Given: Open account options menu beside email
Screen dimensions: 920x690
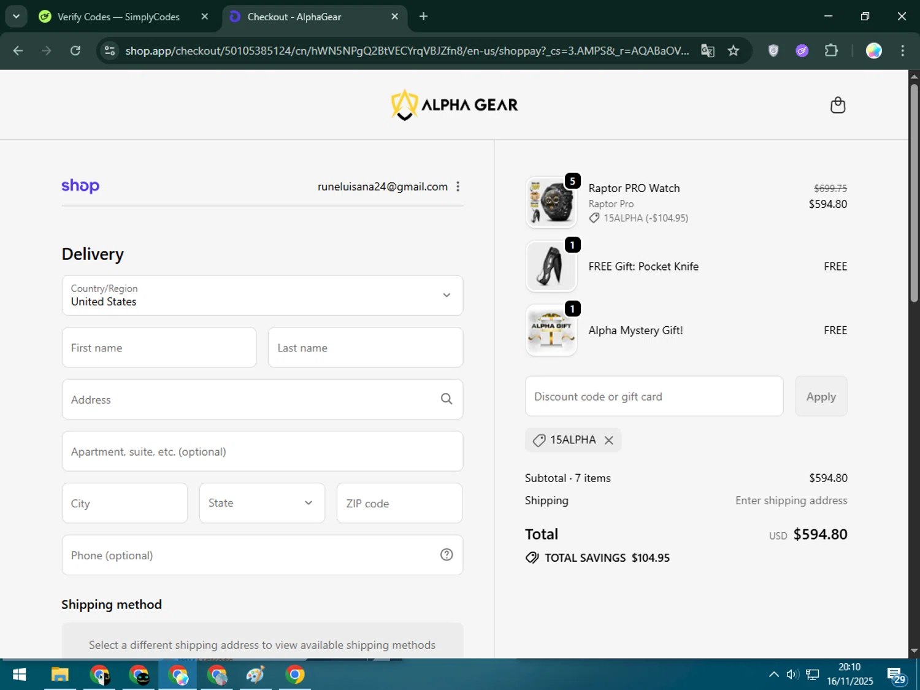Looking at the screenshot, I should click(x=458, y=186).
